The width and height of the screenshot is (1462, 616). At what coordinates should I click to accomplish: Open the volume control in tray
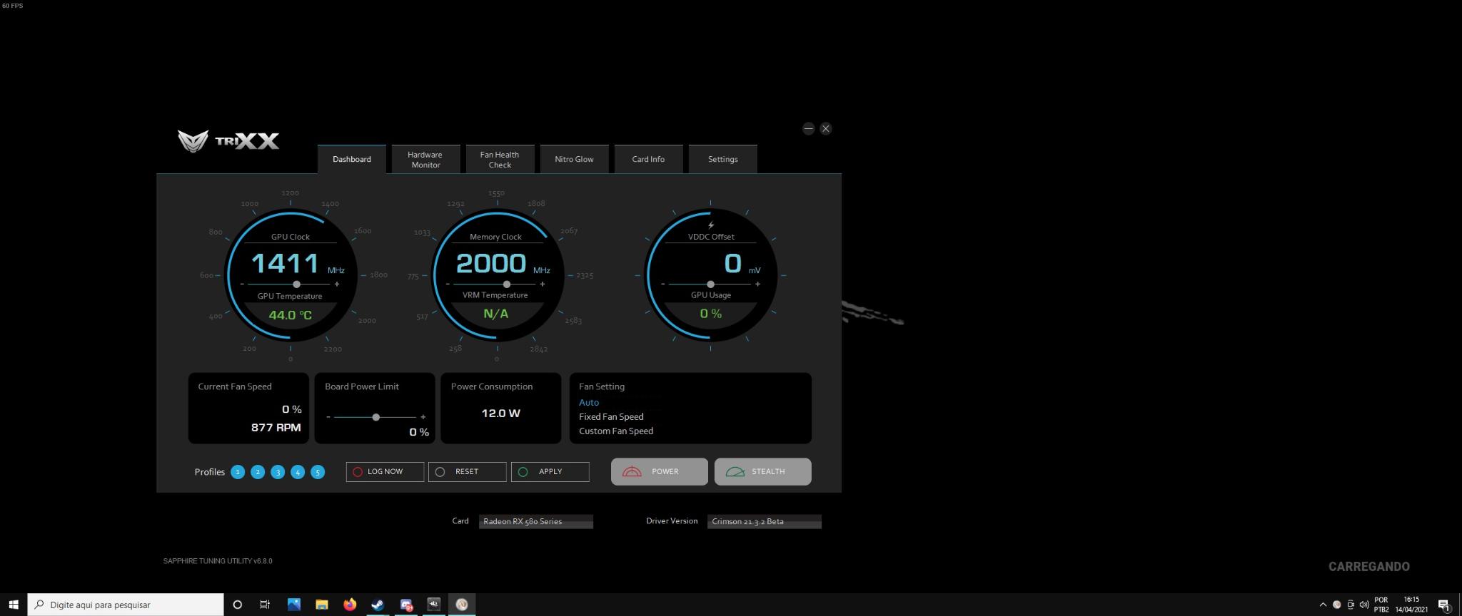click(1364, 605)
